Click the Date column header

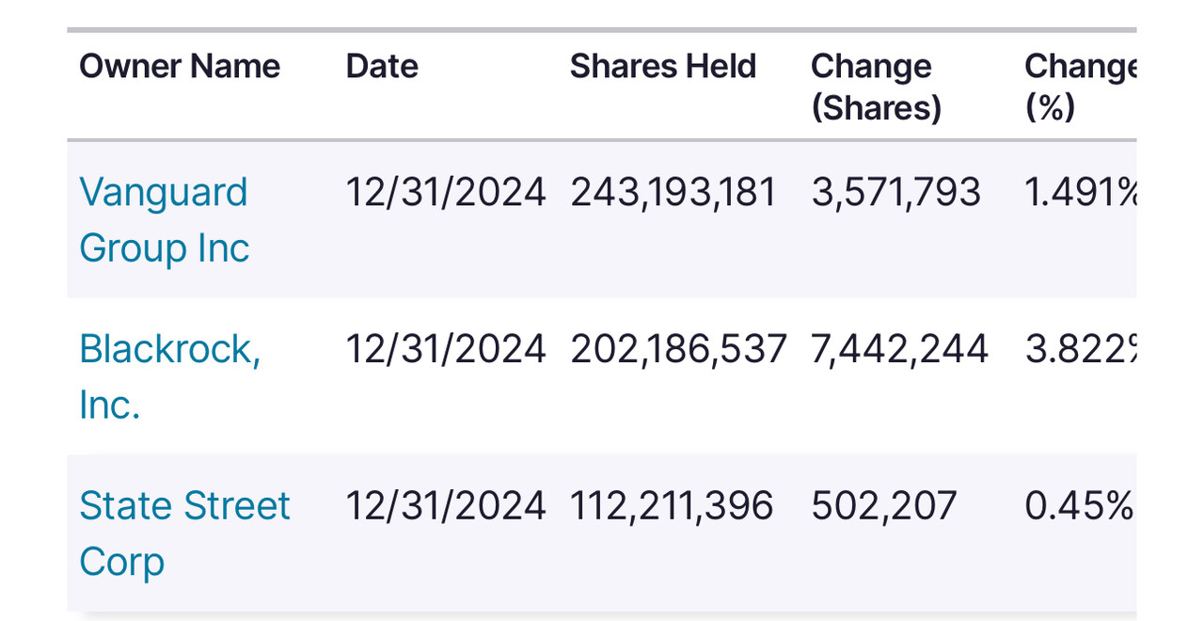point(382,67)
